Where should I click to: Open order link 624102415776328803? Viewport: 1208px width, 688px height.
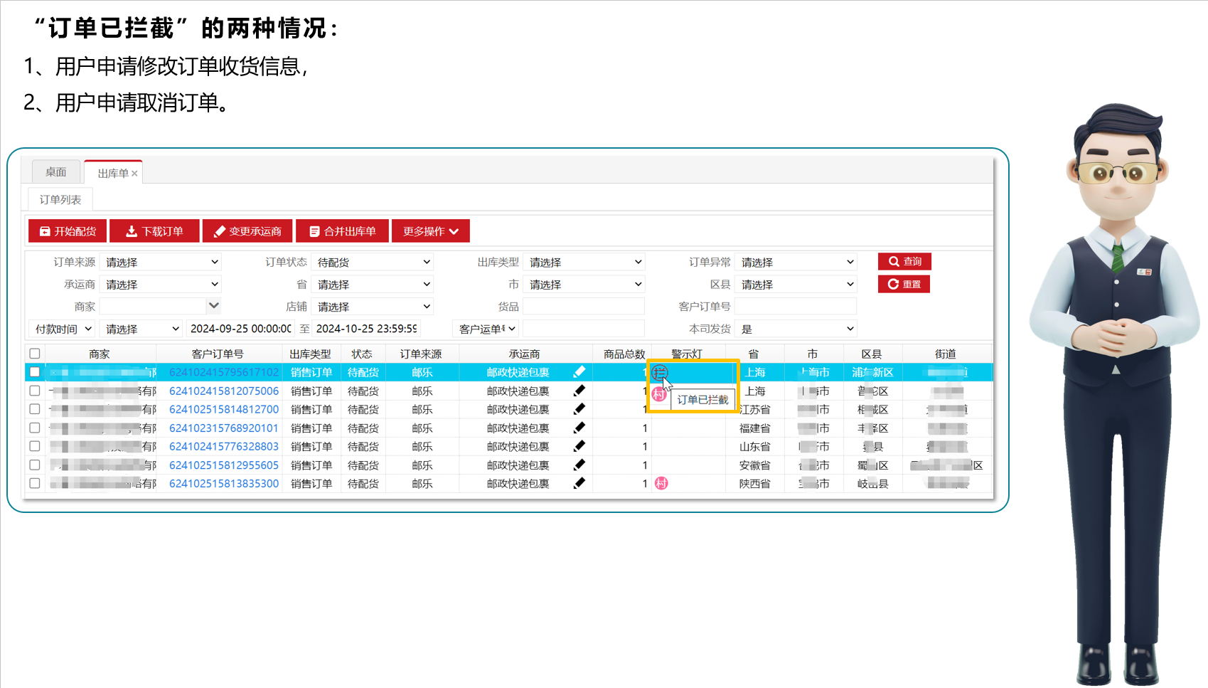(224, 446)
